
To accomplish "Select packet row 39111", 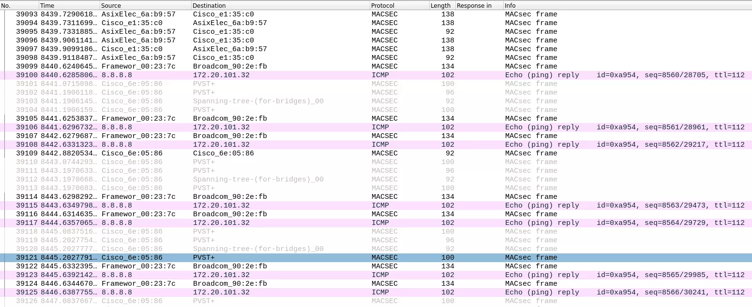I will tap(376, 171).
